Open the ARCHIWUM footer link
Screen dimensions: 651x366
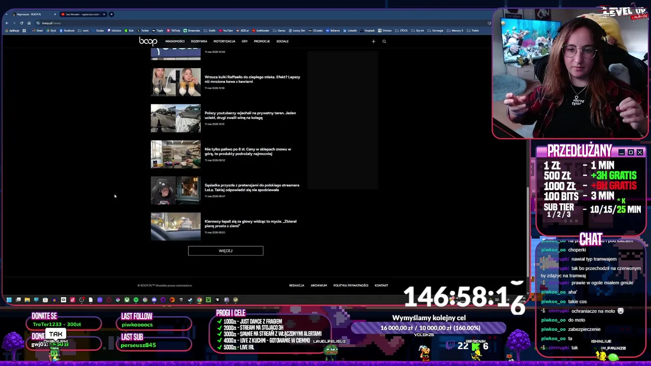pyautogui.click(x=319, y=285)
